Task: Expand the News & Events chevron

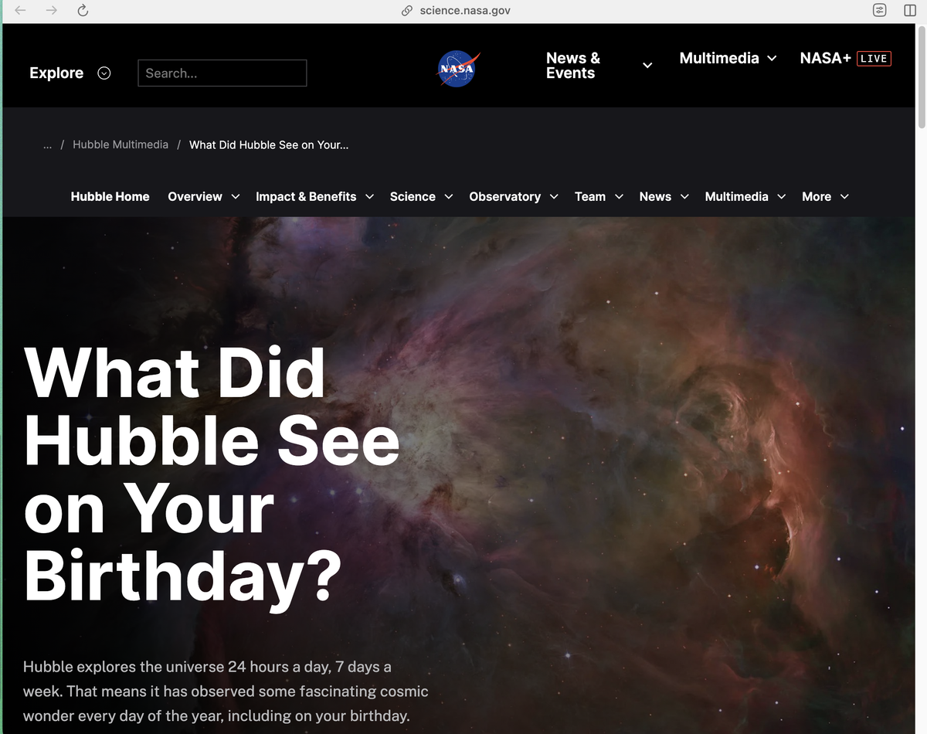Action: tap(647, 66)
